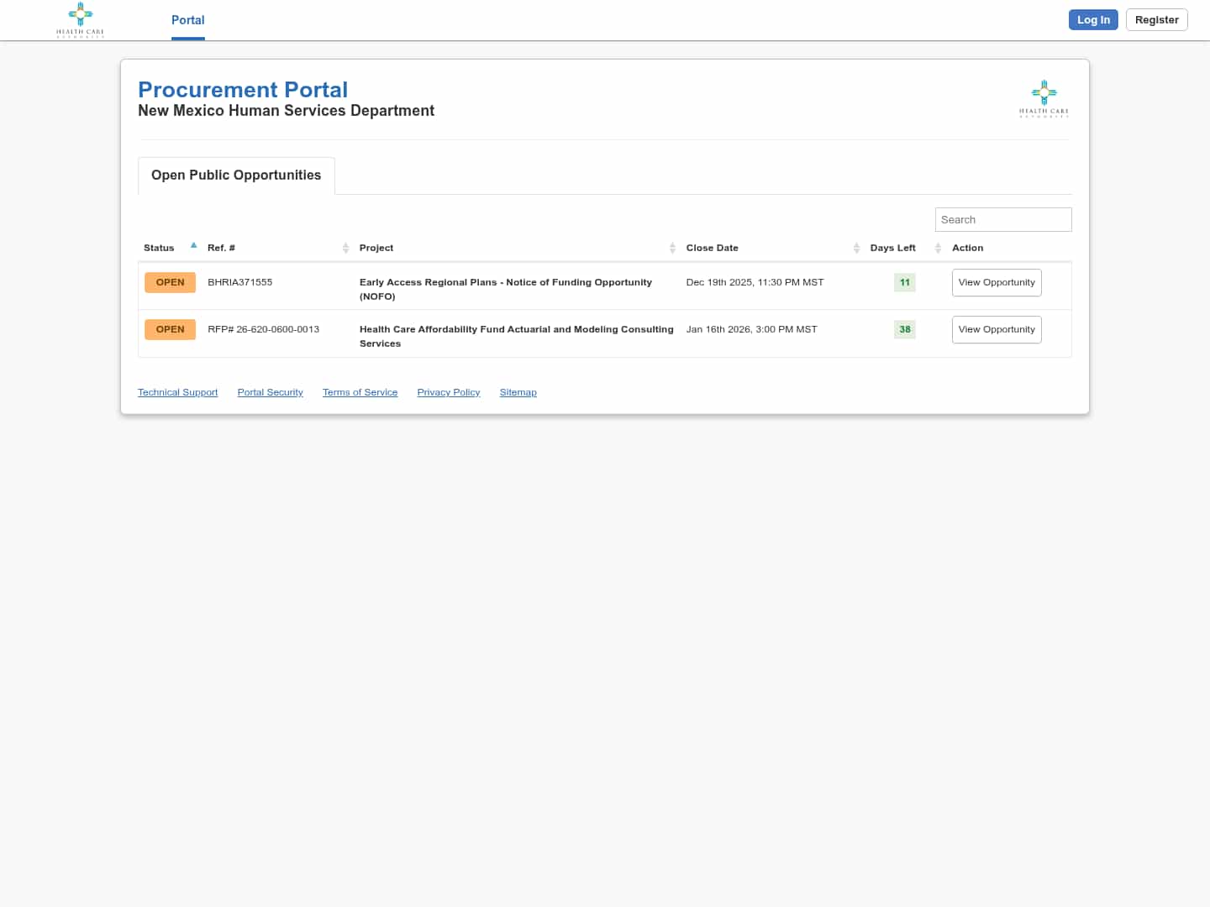The height and width of the screenshot is (907, 1210).
Task: Sort by Project column sort arrows
Action: [x=672, y=248]
